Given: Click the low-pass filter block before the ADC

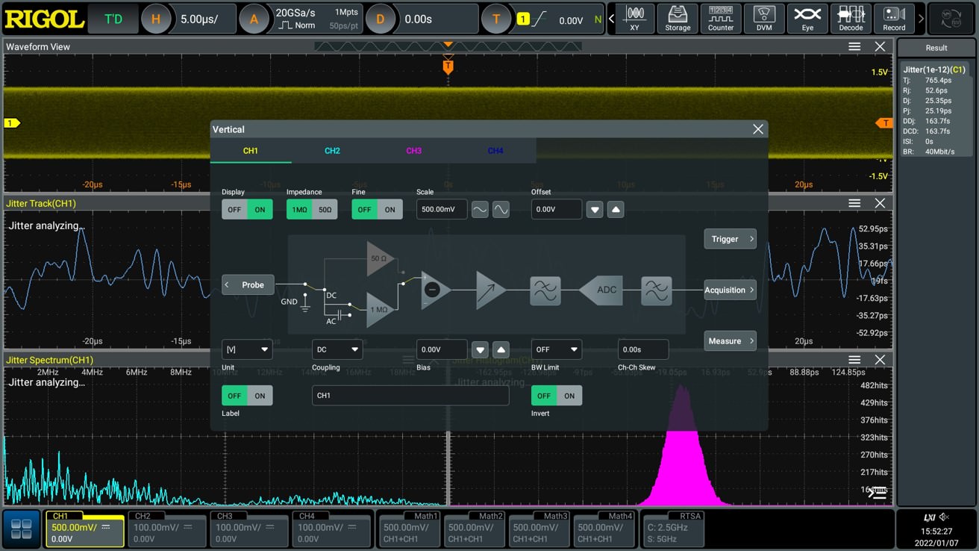Looking at the screenshot, I should (x=545, y=290).
